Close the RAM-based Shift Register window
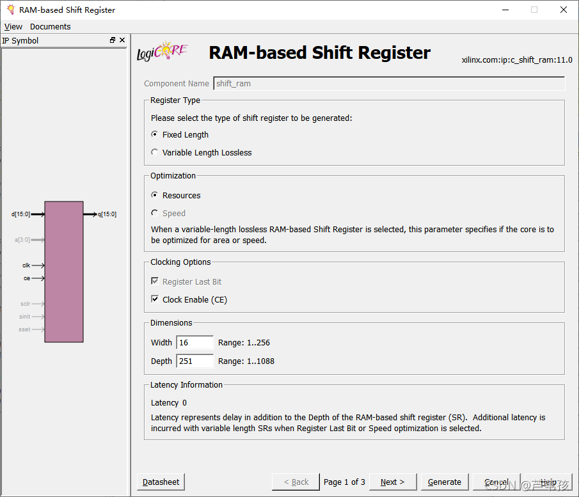Viewport: 579px width, 497px height. tap(564, 10)
